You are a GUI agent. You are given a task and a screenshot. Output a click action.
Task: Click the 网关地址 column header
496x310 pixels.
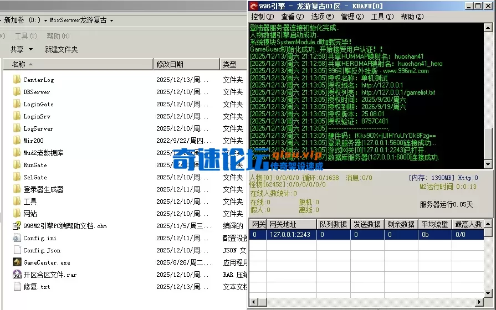pyautogui.click(x=292, y=224)
